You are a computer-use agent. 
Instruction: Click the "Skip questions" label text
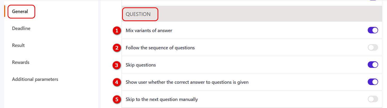point(141,65)
